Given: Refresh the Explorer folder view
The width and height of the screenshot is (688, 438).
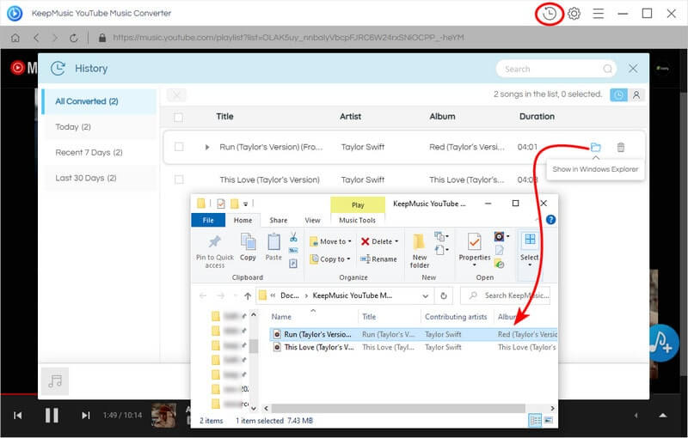Looking at the screenshot, I should coord(444,296).
